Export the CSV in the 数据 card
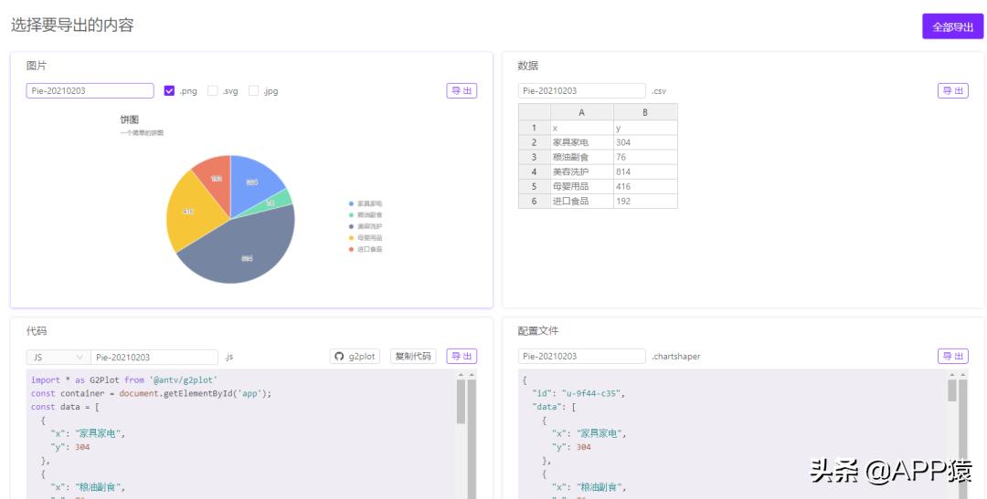Image resolution: width=987 pixels, height=499 pixels. (x=952, y=91)
